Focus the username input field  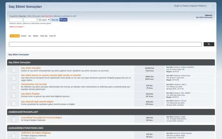point(16,20)
